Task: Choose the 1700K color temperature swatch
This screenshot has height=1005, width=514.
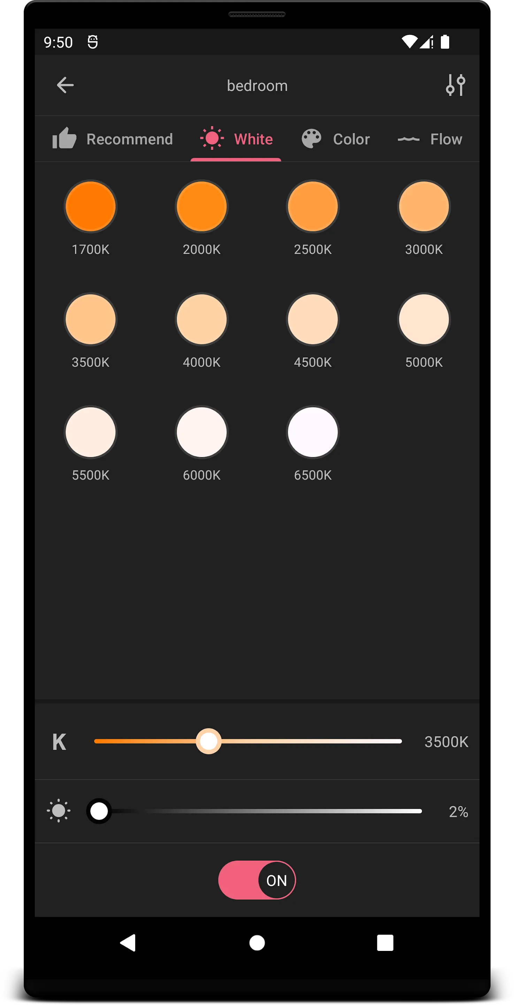Action: (90, 206)
